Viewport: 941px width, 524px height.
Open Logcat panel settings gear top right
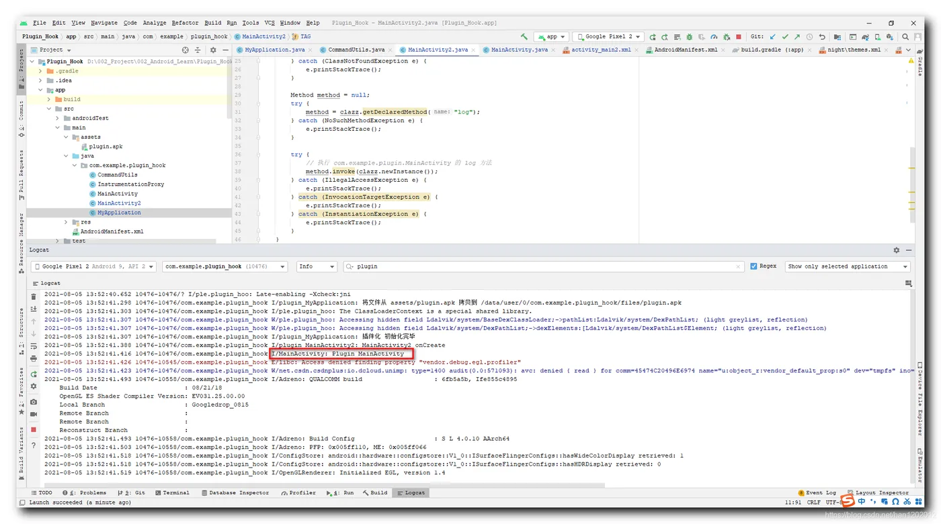[x=896, y=250]
